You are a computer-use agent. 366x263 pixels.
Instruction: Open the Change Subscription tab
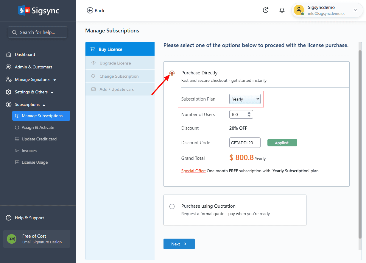coord(120,76)
